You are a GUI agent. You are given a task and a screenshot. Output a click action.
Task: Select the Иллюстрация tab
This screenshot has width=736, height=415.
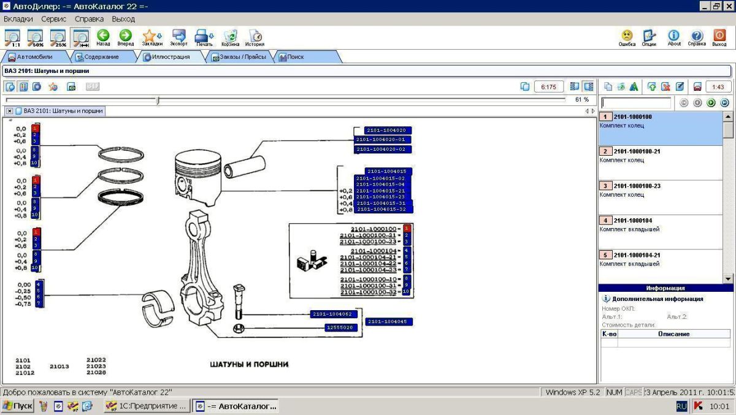click(171, 57)
